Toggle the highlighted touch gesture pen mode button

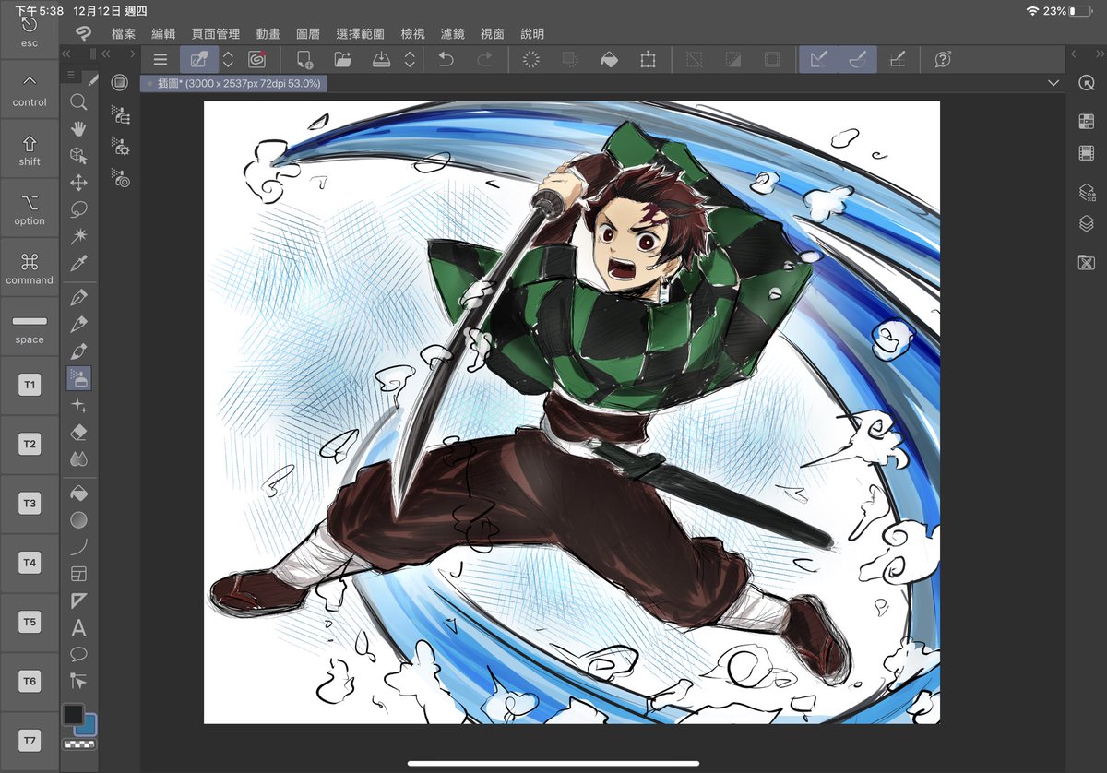click(x=198, y=59)
